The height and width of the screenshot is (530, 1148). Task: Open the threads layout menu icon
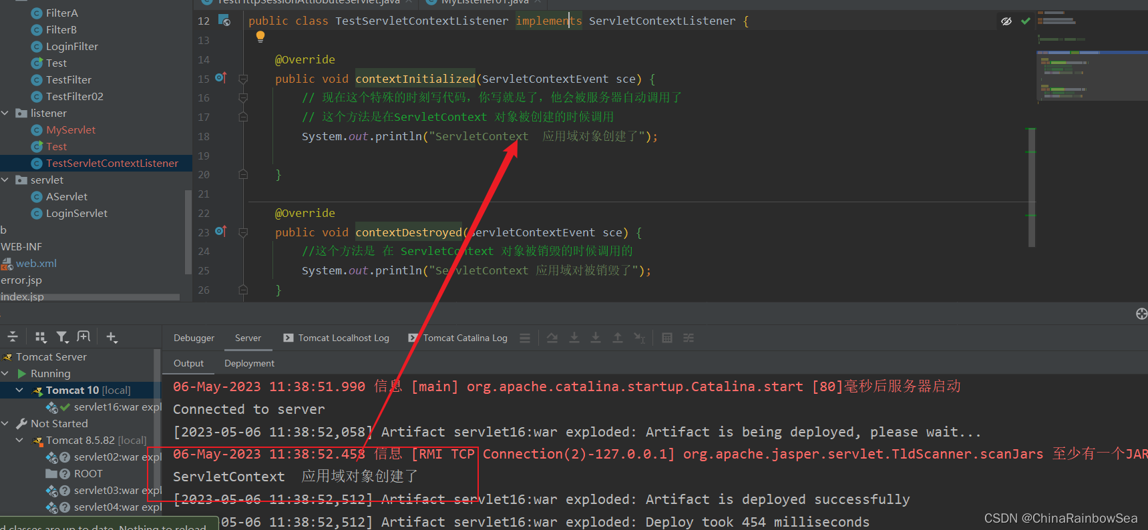(525, 338)
